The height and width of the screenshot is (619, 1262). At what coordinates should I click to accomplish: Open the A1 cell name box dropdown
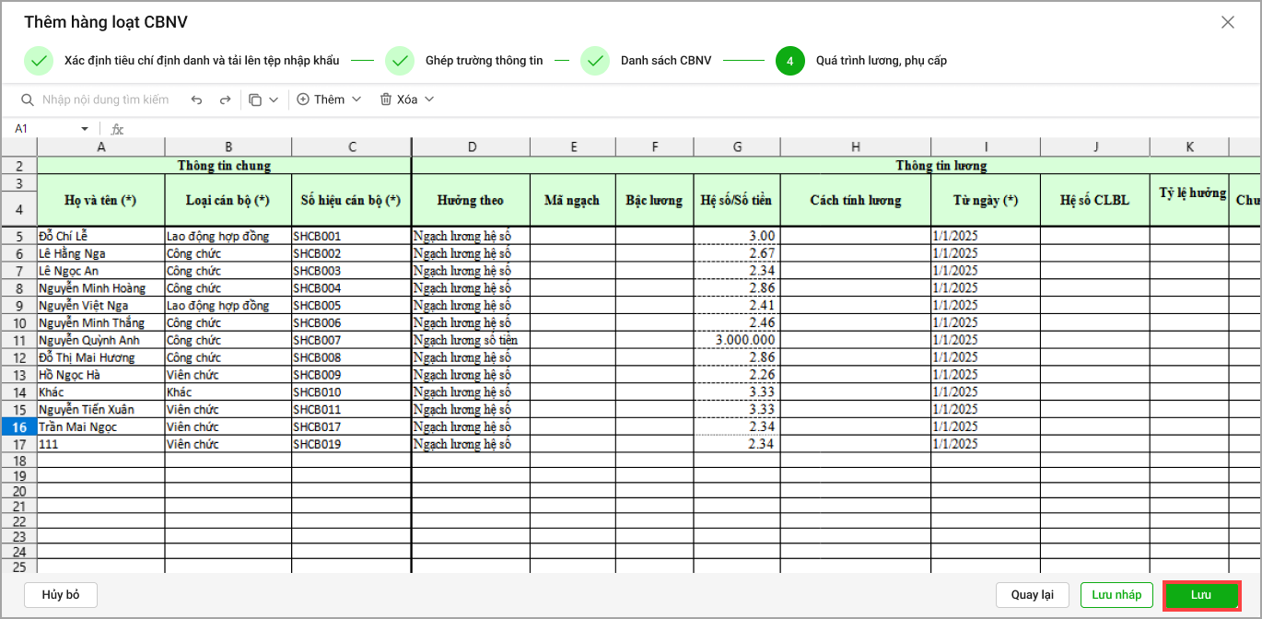(x=85, y=129)
